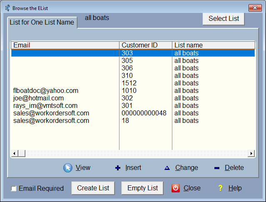Screen dimensions: 266x202
Task: Select the row with Customer ID 306
Action: 133,68
